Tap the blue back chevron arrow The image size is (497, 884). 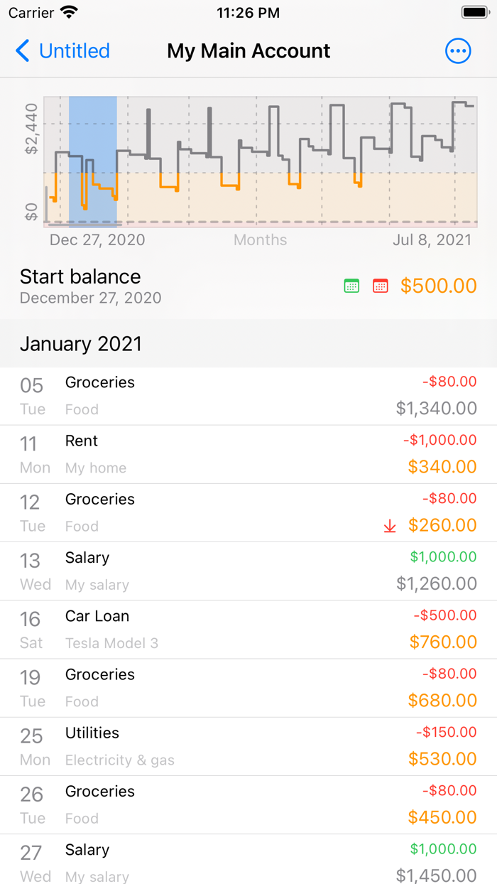21,50
